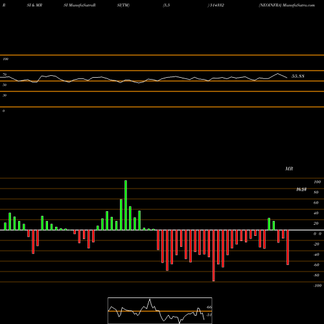The width and height of the screenshot is (324, 324).
Task: Click the 'SI MunafaSutraR' header label
Action: (x=80, y=5)
